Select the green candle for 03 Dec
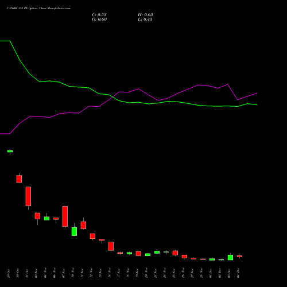This screenshot has height=287, width=287. (x=230, y=257)
